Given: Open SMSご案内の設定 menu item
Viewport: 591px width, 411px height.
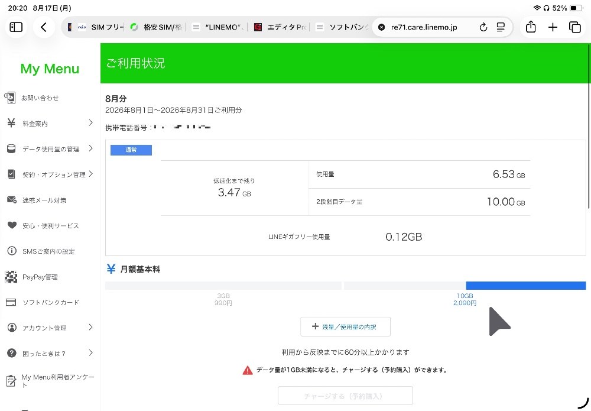Looking at the screenshot, I should pos(48,251).
